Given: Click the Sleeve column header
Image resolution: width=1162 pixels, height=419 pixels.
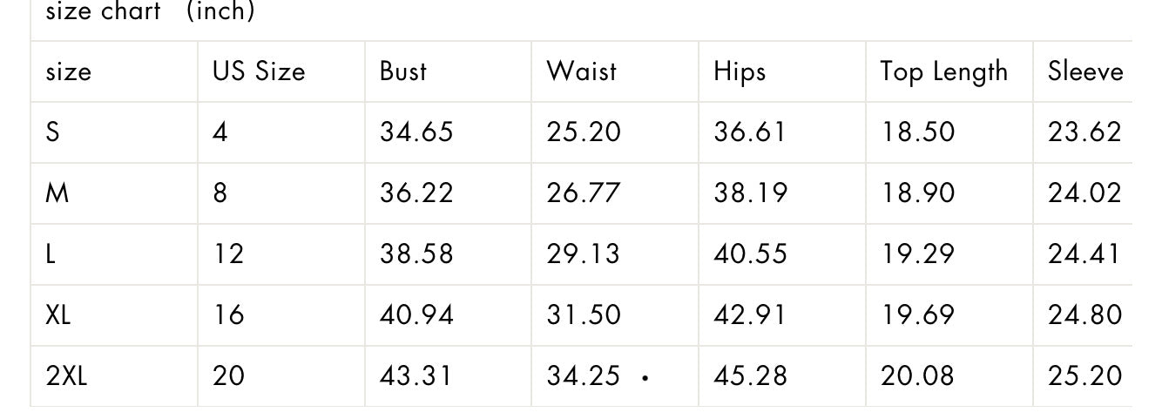Looking at the screenshot, I should (x=1085, y=71).
